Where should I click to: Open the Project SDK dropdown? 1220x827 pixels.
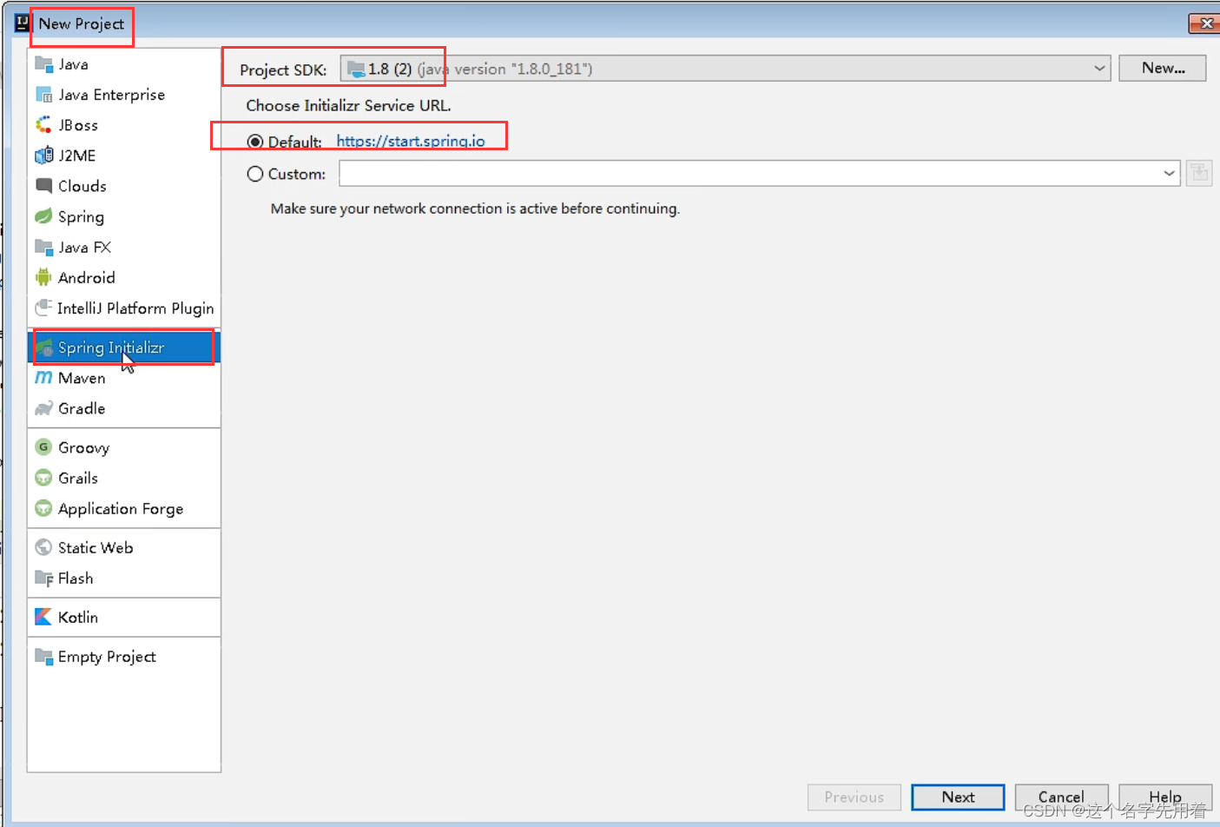(726, 69)
